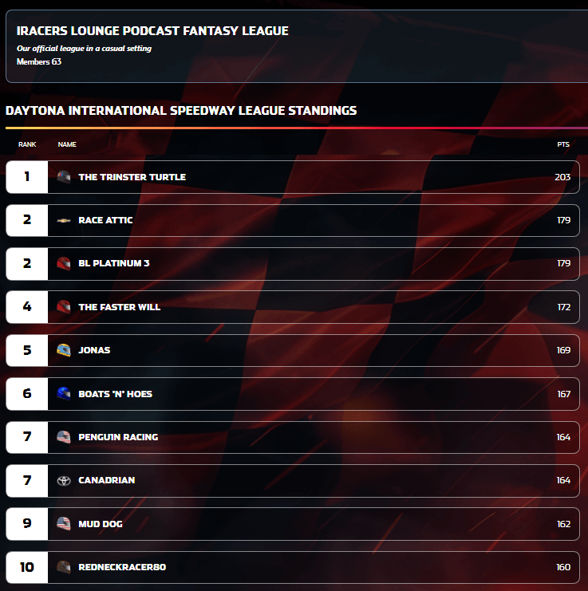
Task: Click rank 1 position badge
Action: pyautogui.click(x=27, y=177)
